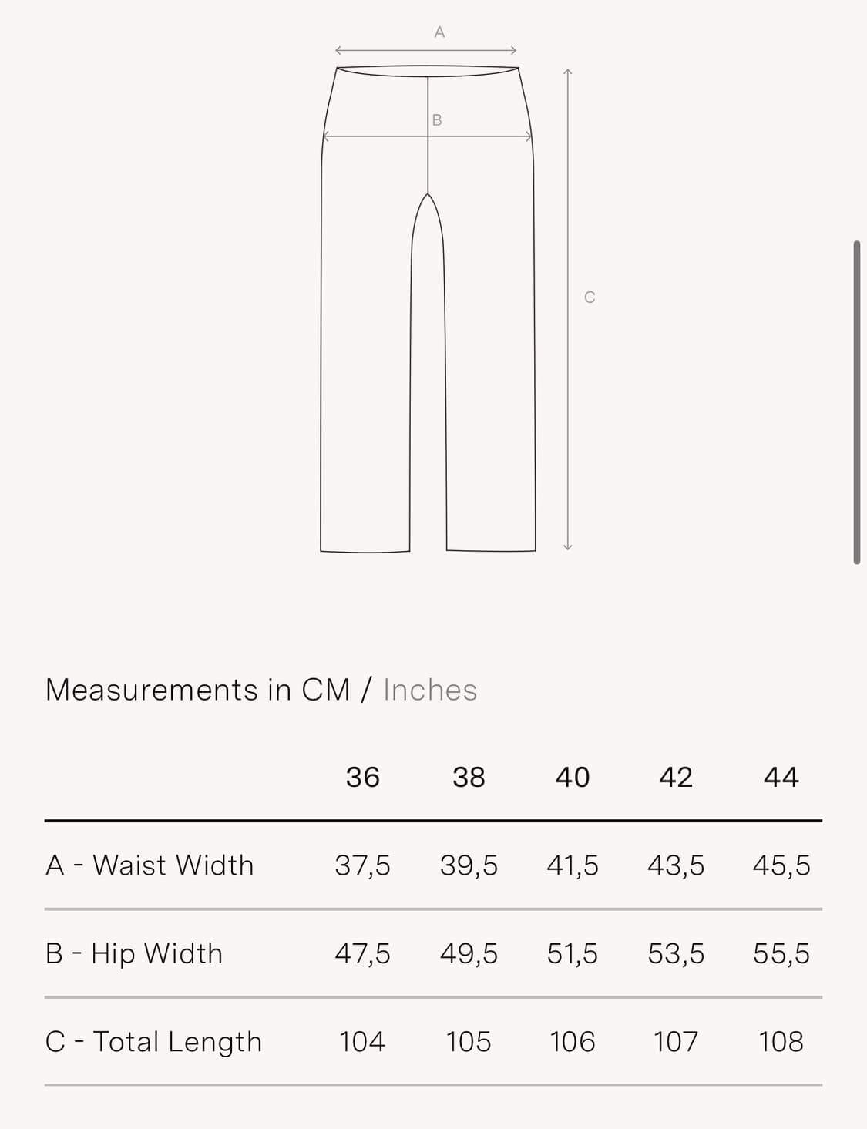Click the A - Waist Width row label
Viewport: 867px width, 1129px height.
tap(150, 865)
